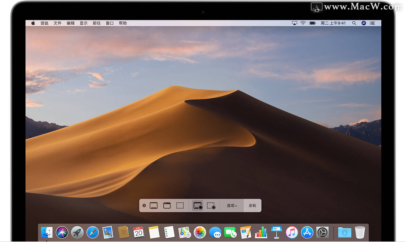Open Launchpad rocket icon in Dock
The height and width of the screenshot is (242, 406).
click(77, 232)
